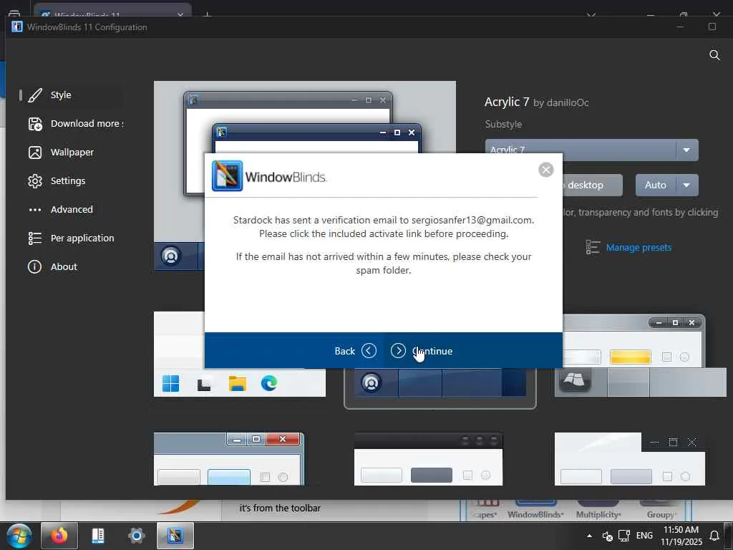Click the WindowBlinds taskbar icon
This screenshot has height=550, width=733.
[x=175, y=536]
